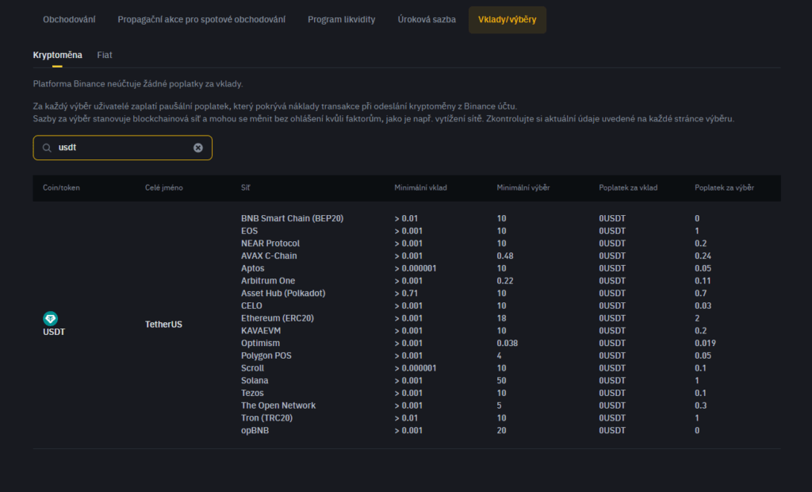The image size is (812, 492).
Task: Click the Síť column header
Action: (x=246, y=188)
